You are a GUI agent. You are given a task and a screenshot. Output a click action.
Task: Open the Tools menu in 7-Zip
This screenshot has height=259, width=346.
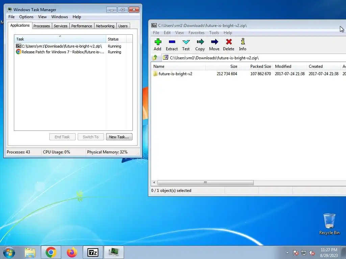pos(214,33)
